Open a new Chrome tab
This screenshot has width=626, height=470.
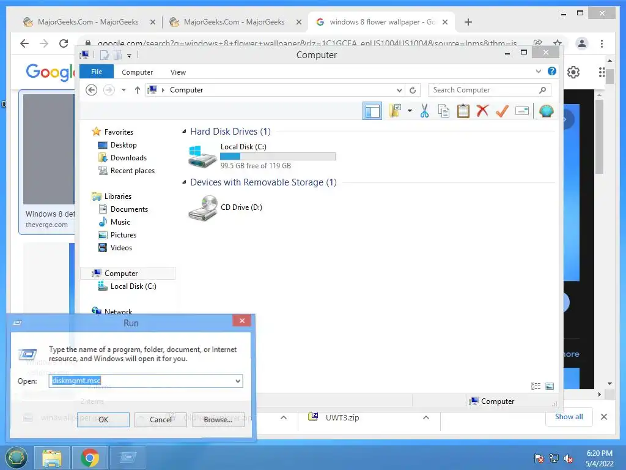pyautogui.click(x=468, y=22)
